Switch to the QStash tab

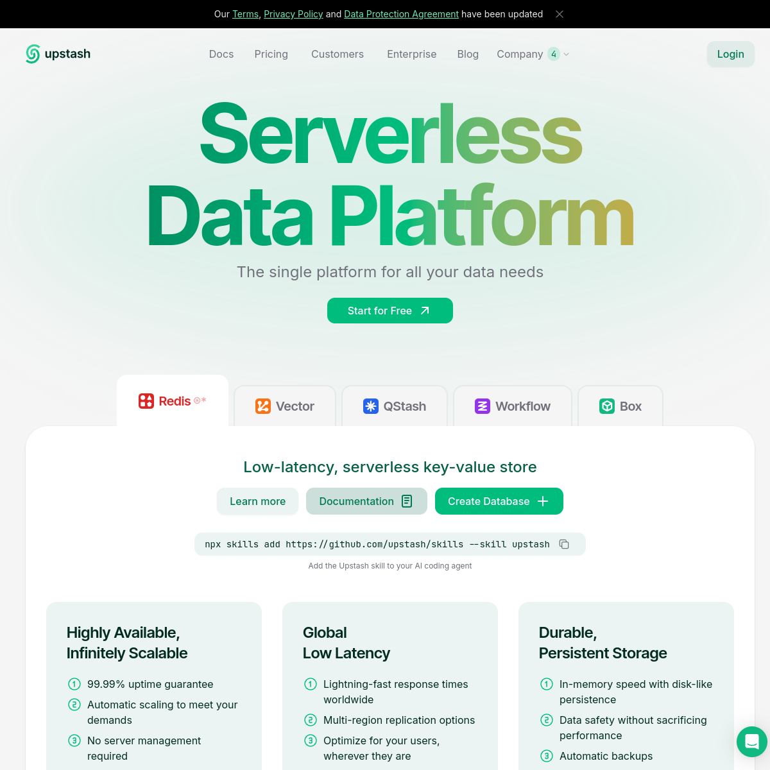click(x=395, y=406)
